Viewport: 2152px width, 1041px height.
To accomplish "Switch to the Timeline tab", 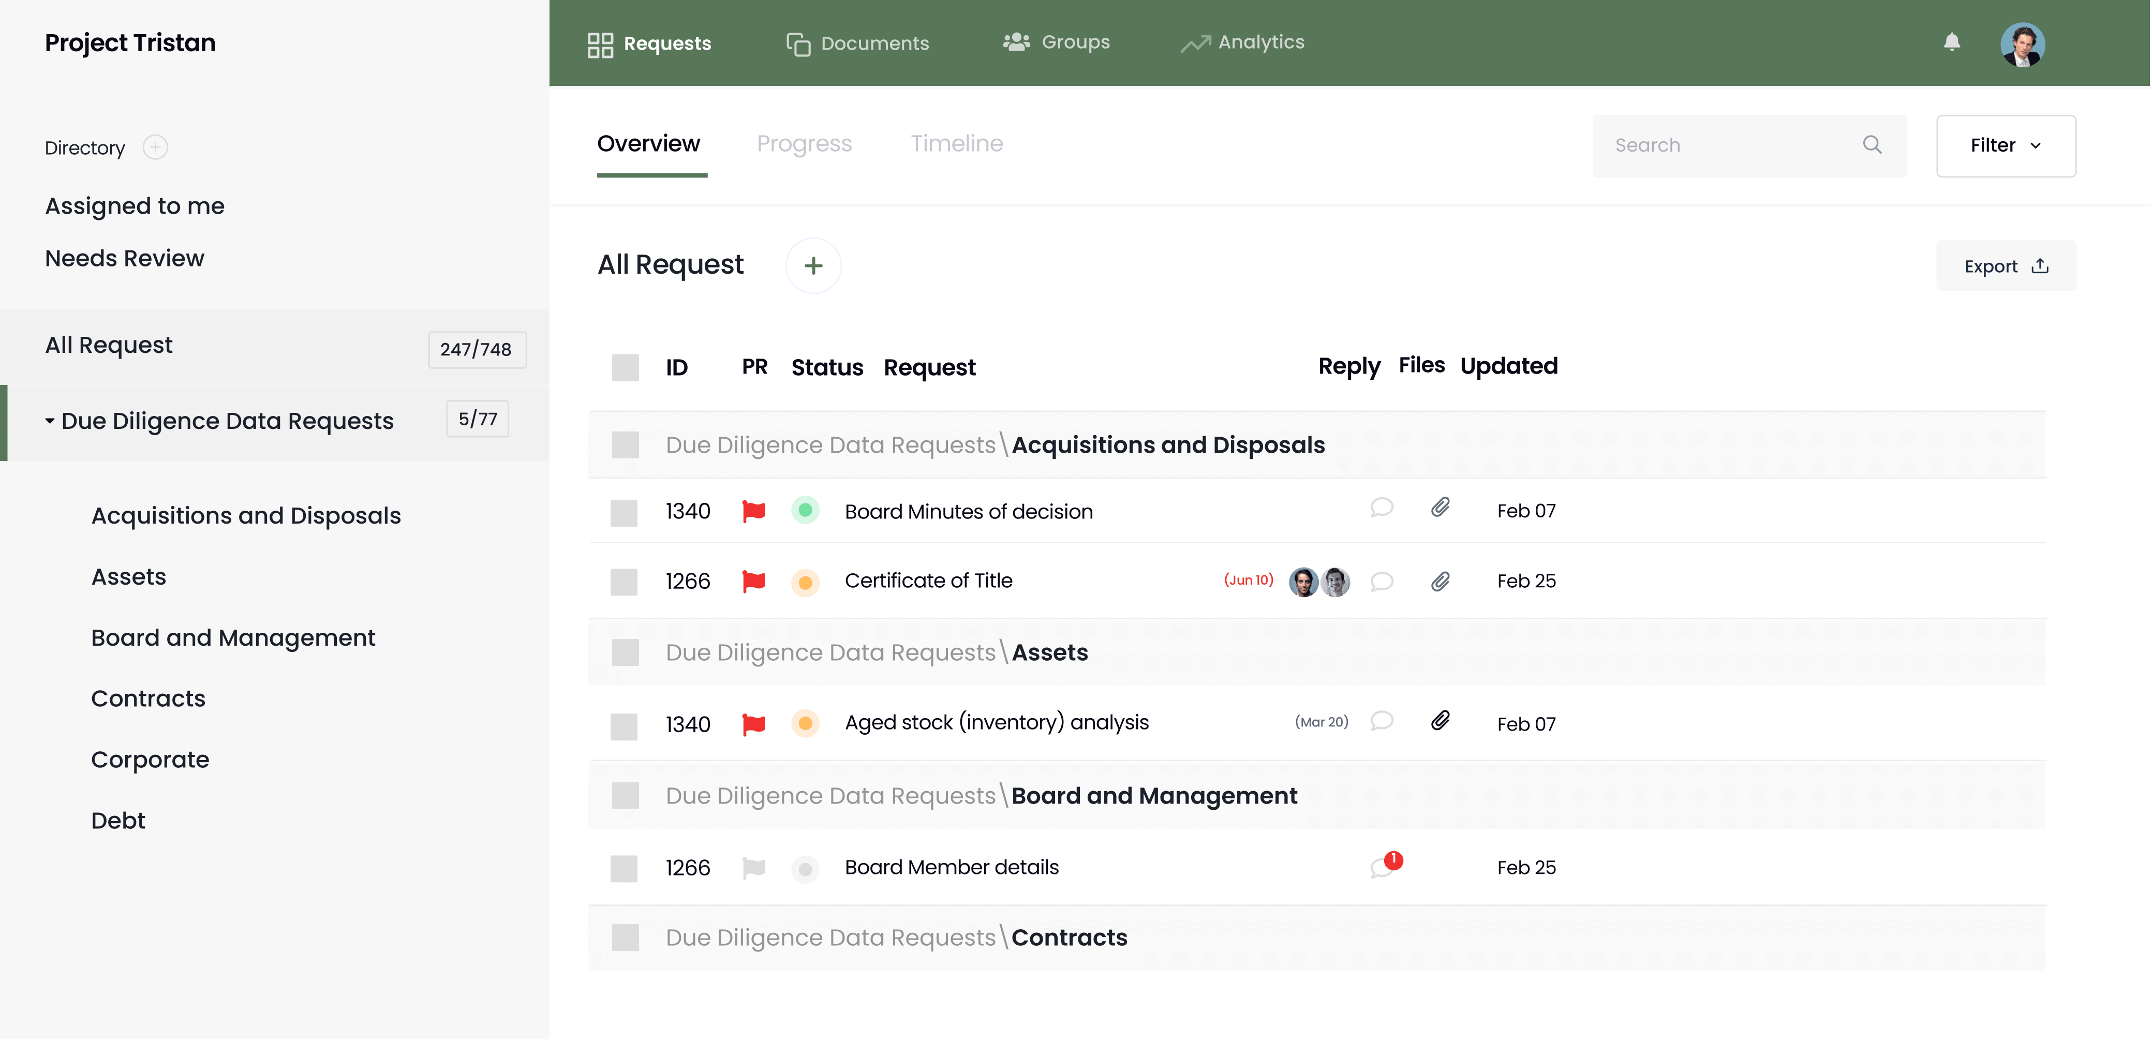I will pyautogui.click(x=957, y=144).
